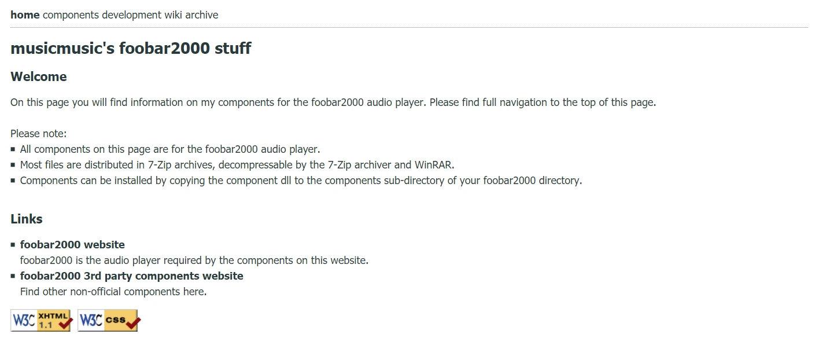Navigate to the home page link
This screenshot has height=356, width=819.
(24, 14)
